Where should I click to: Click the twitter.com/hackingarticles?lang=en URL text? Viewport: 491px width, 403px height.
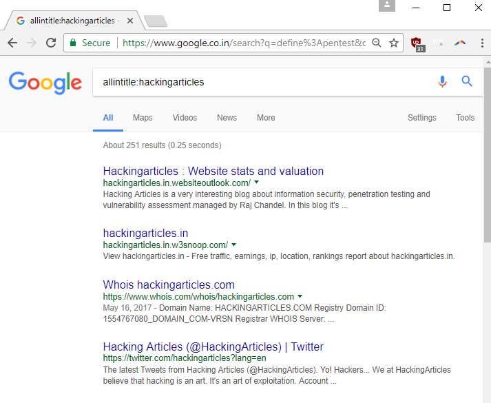185,358
